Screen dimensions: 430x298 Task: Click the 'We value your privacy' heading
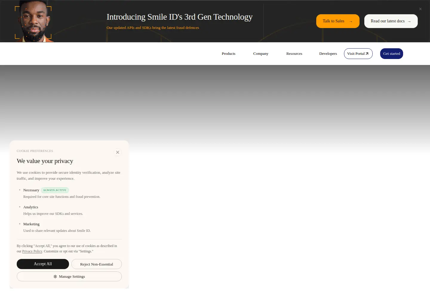45,161
